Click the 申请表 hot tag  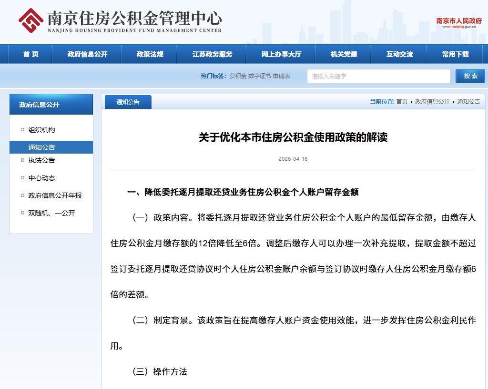pos(281,76)
